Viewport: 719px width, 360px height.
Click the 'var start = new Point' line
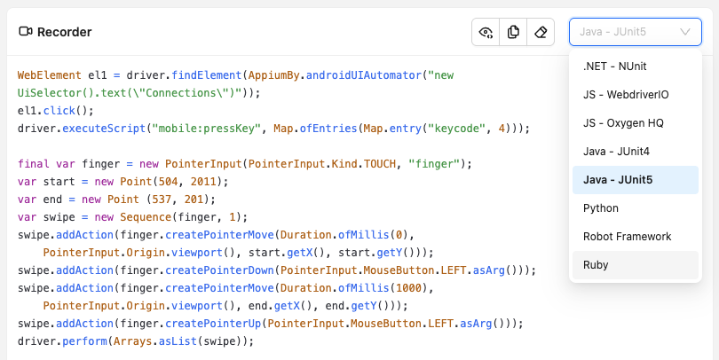pyautogui.click(x=122, y=182)
